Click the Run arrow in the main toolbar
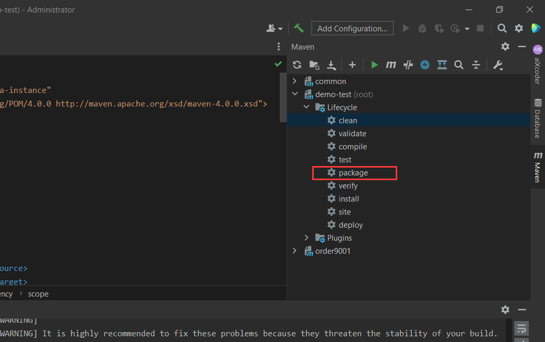The image size is (545, 342). (x=406, y=28)
